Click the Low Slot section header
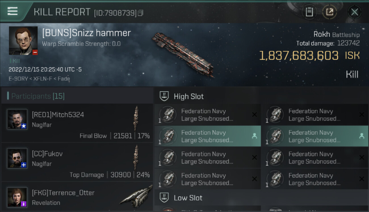 coord(188,198)
